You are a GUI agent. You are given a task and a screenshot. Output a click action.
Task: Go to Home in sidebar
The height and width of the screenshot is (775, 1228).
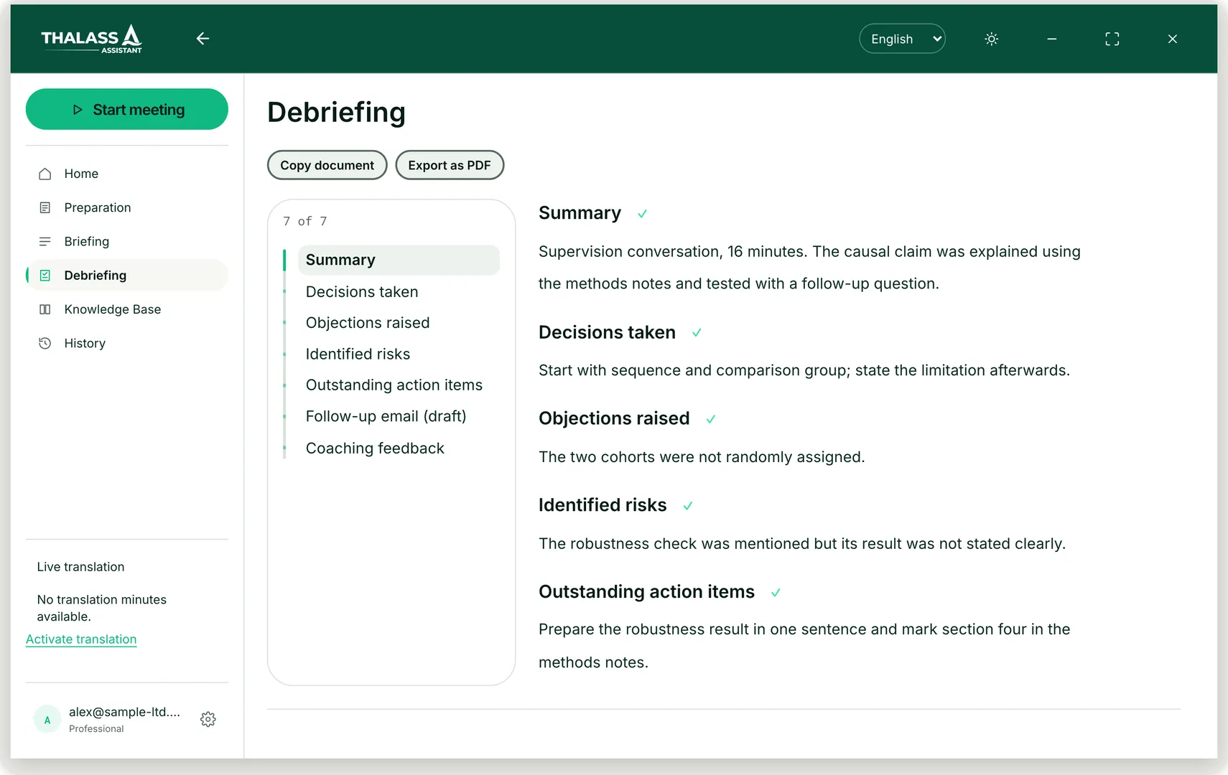point(127,174)
